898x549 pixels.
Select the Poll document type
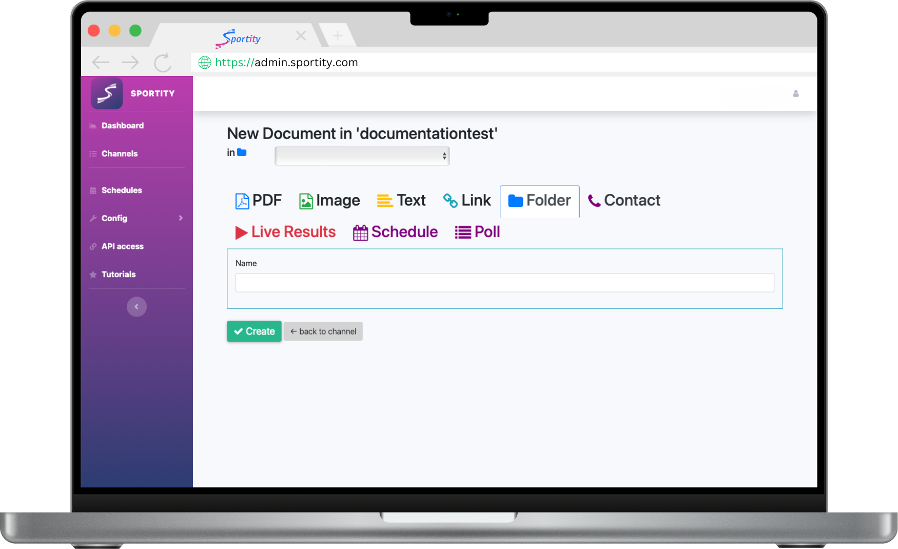tap(477, 232)
